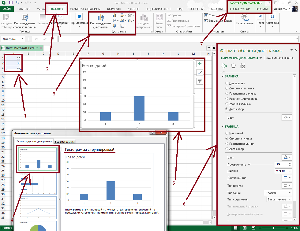Expand the Тип соединения combo box

pyautogui.click(x=279, y=199)
